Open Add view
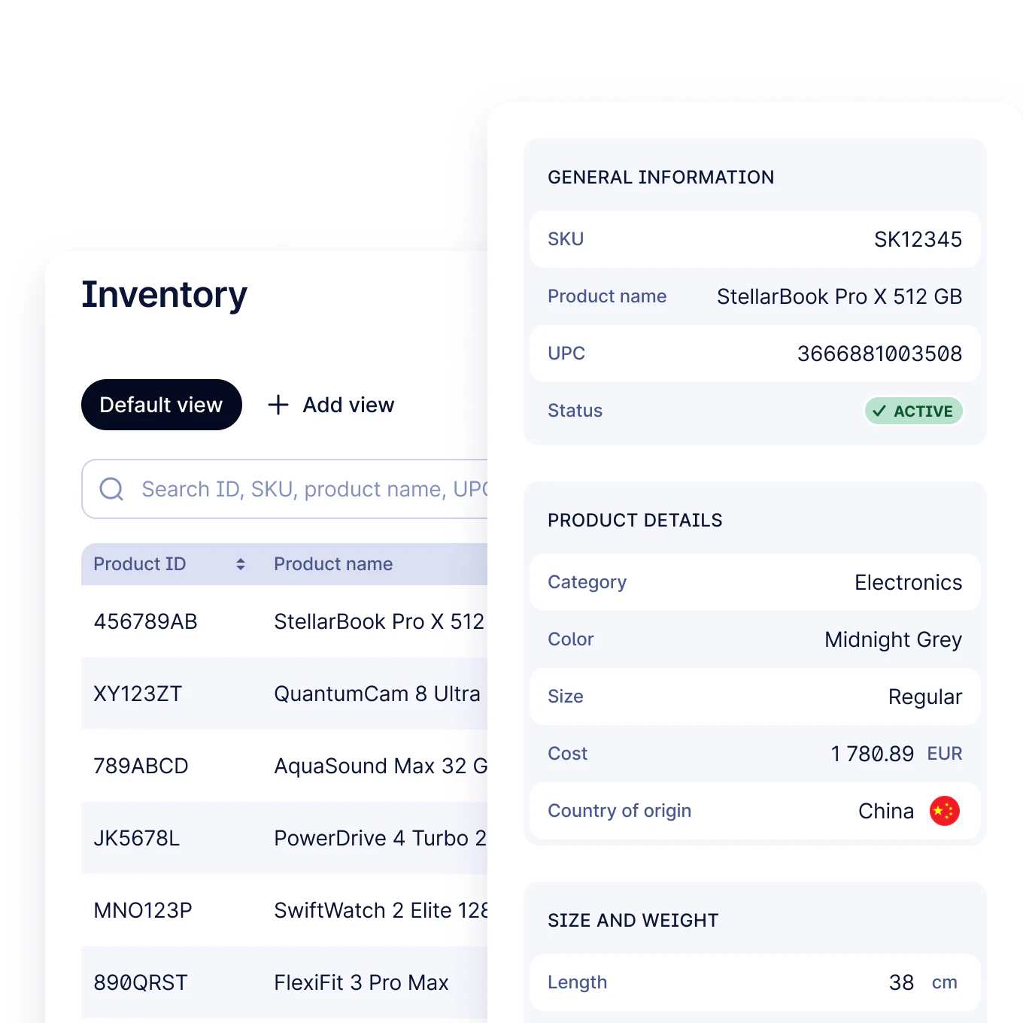1023x1023 pixels. pos(331,405)
